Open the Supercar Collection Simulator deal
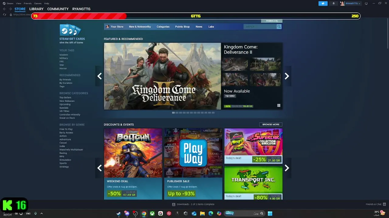Image resolution: width=389 pixels, height=218 pixels. tap(253, 146)
